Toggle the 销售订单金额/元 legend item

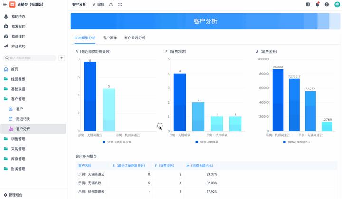[296, 142]
